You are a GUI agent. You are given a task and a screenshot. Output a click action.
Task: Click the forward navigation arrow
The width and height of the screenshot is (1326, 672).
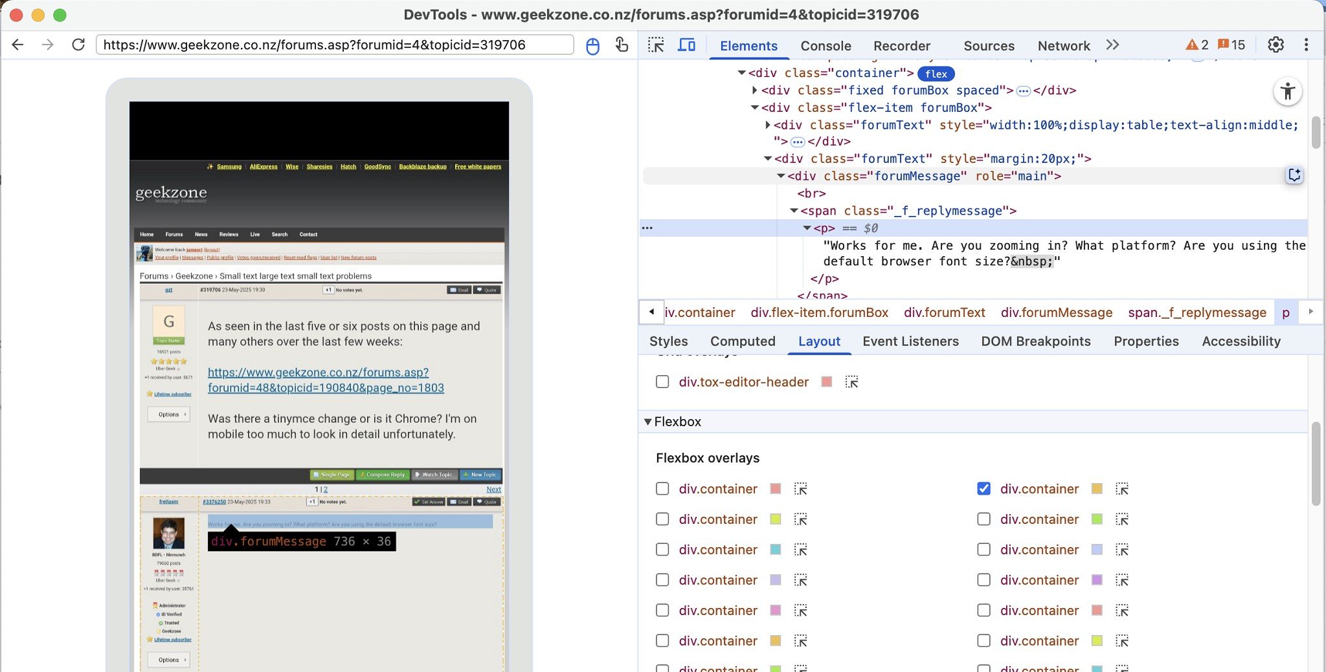click(x=47, y=45)
